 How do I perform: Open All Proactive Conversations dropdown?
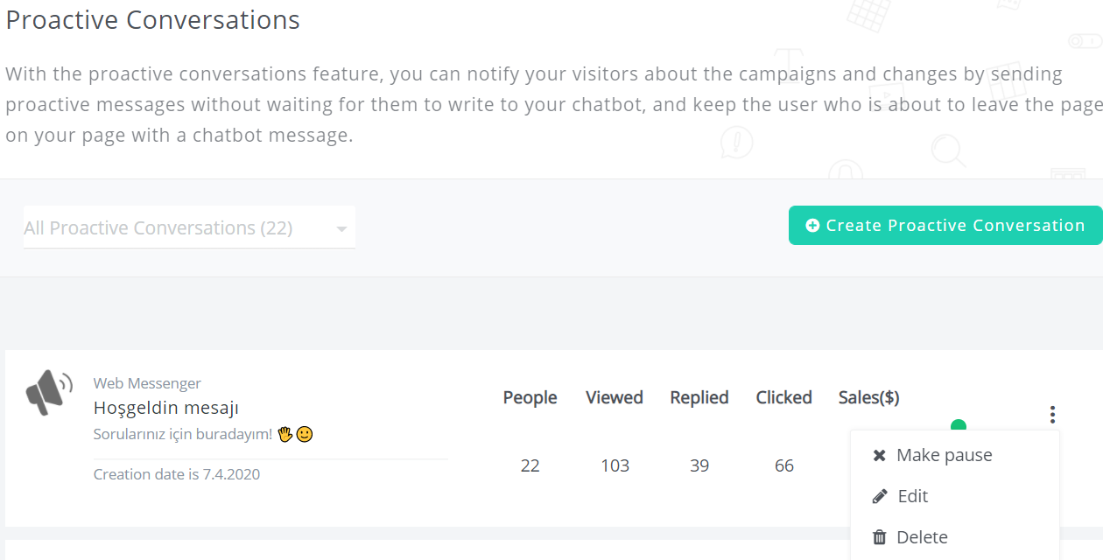pos(189,227)
